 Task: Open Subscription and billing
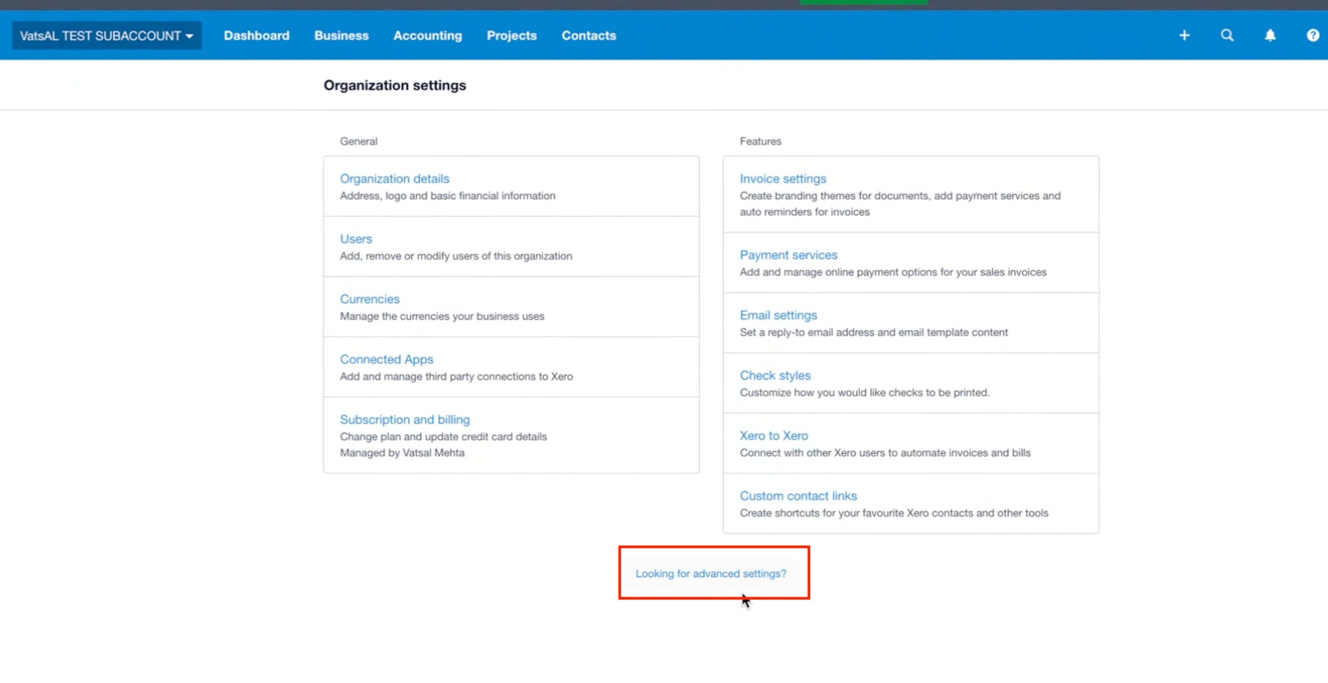pyautogui.click(x=404, y=420)
